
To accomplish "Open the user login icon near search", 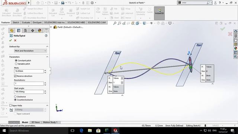I will [215, 3].
